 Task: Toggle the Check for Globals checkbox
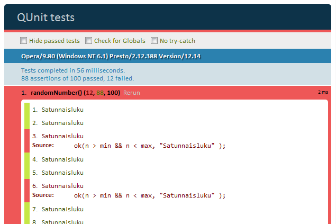pyautogui.click(x=88, y=41)
